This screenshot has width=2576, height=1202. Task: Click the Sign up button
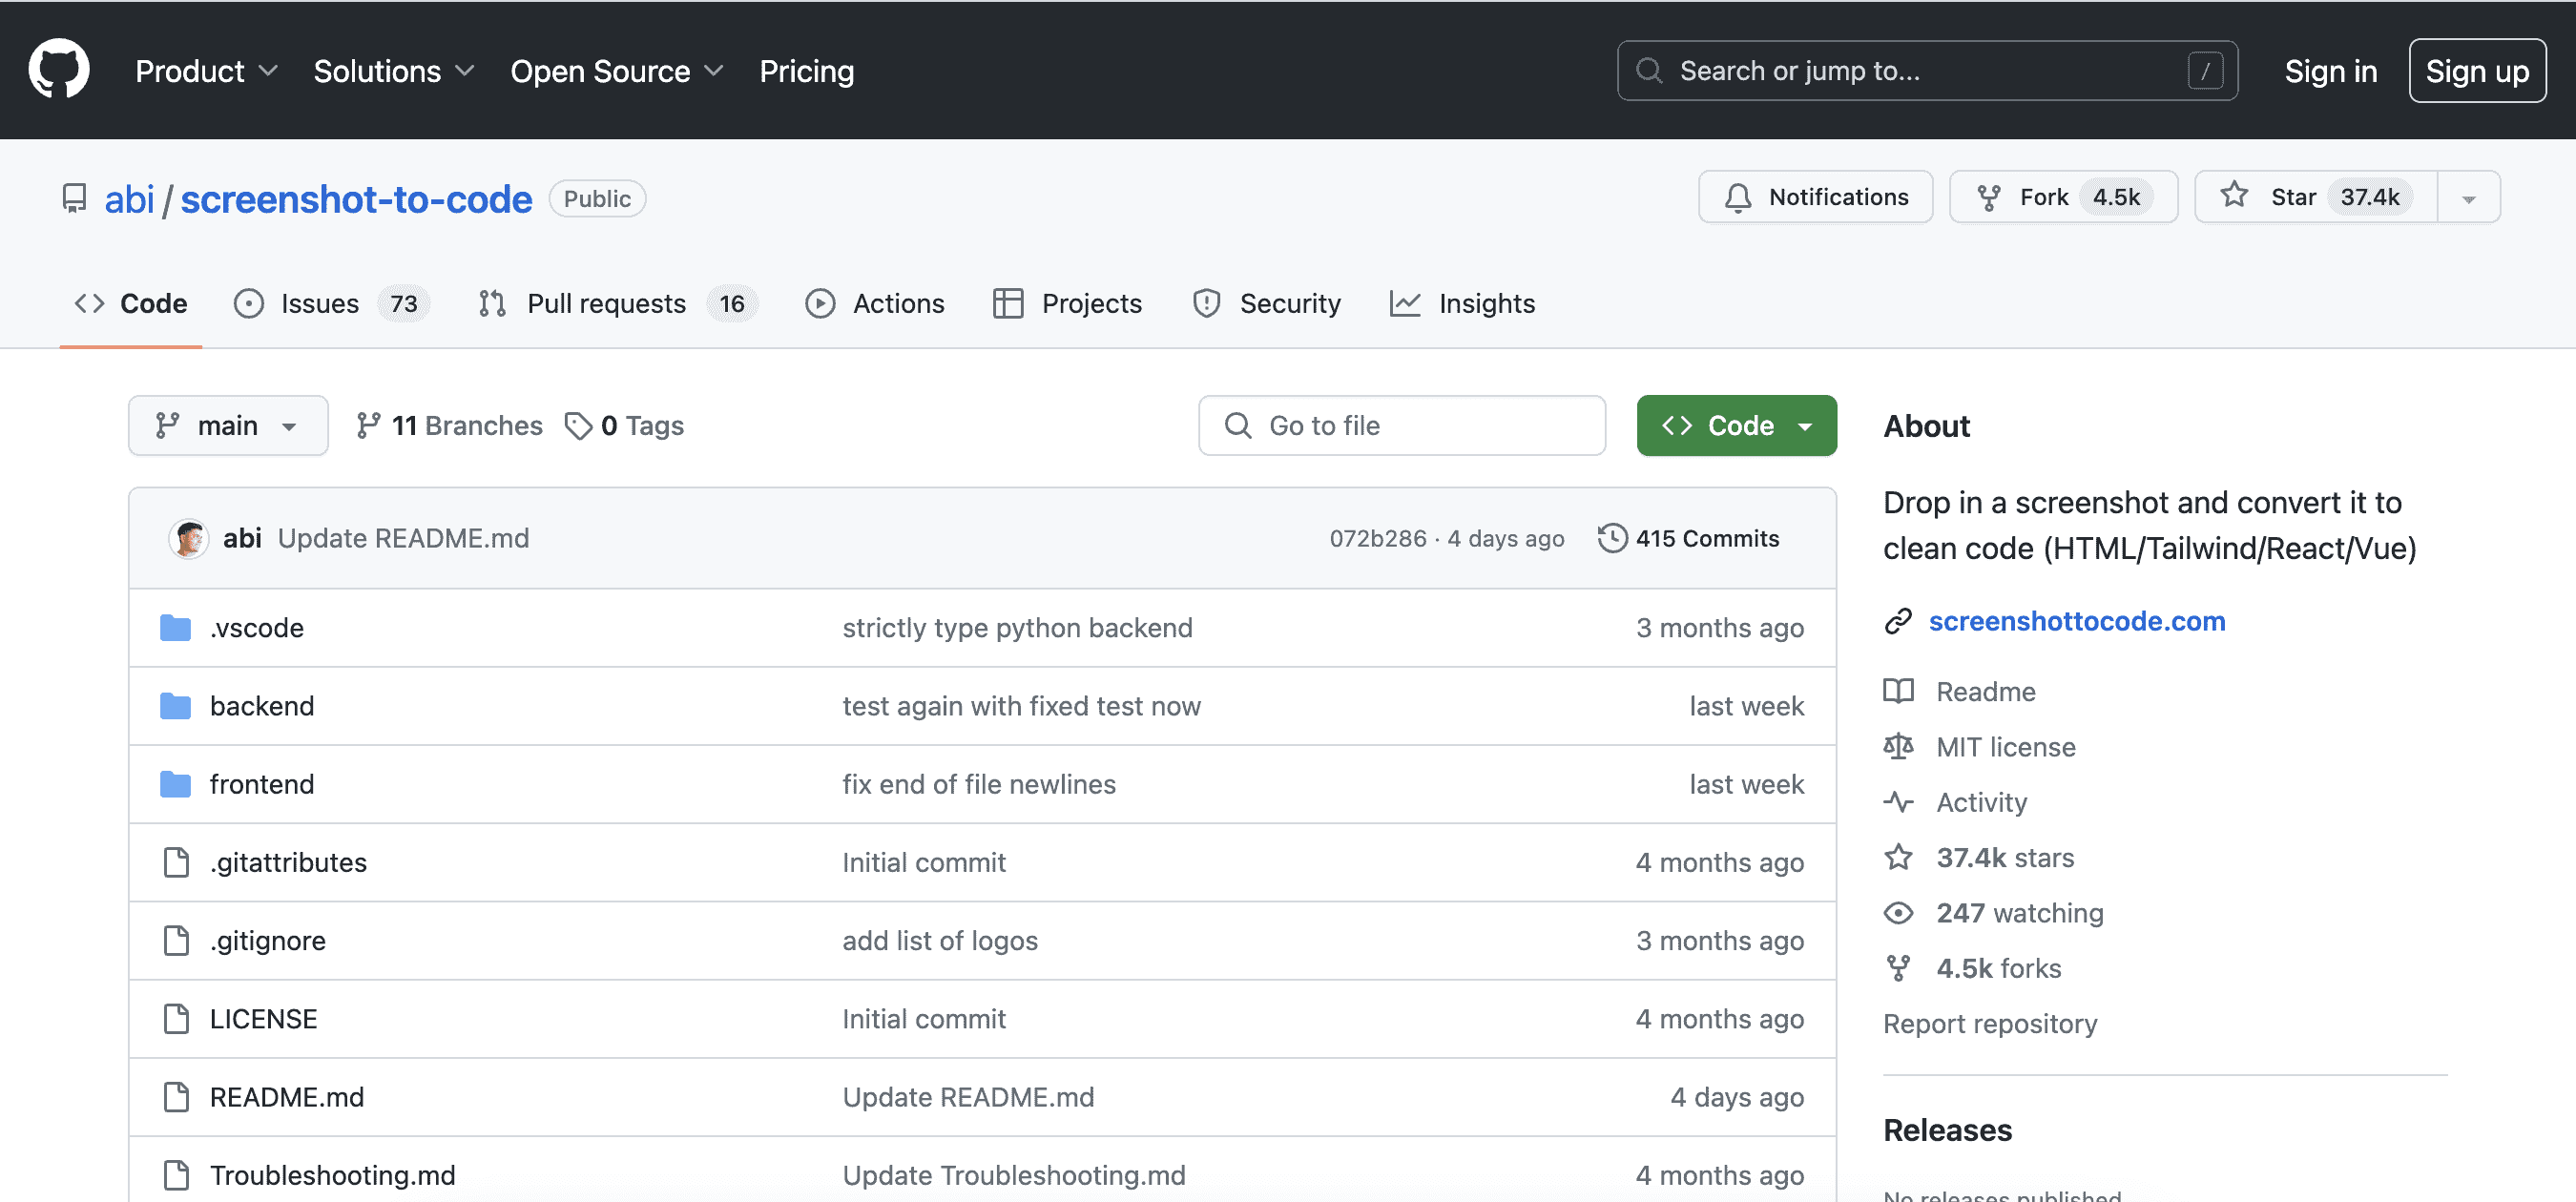(2477, 71)
